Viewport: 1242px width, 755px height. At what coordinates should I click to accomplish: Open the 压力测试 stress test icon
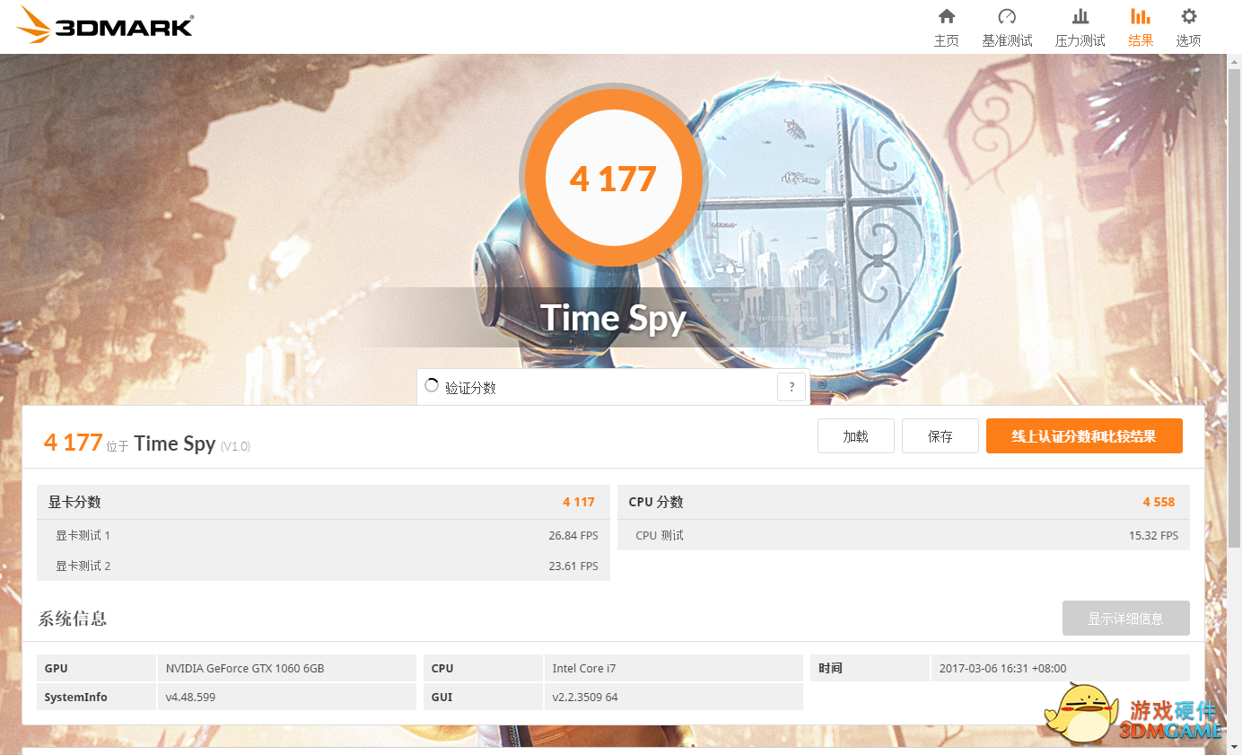1080,16
